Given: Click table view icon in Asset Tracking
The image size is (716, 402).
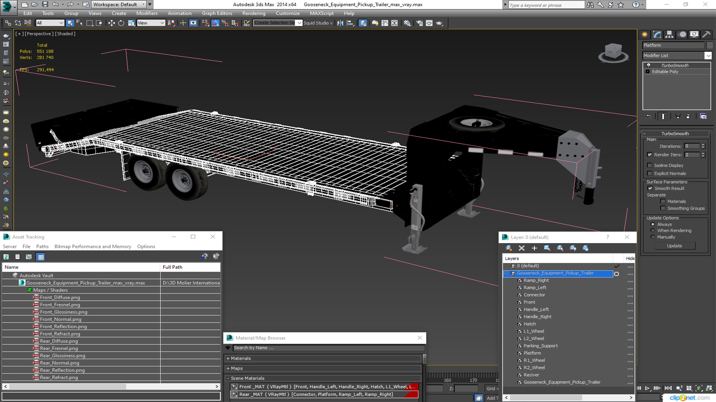Looking at the screenshot, I should point(41,257).
